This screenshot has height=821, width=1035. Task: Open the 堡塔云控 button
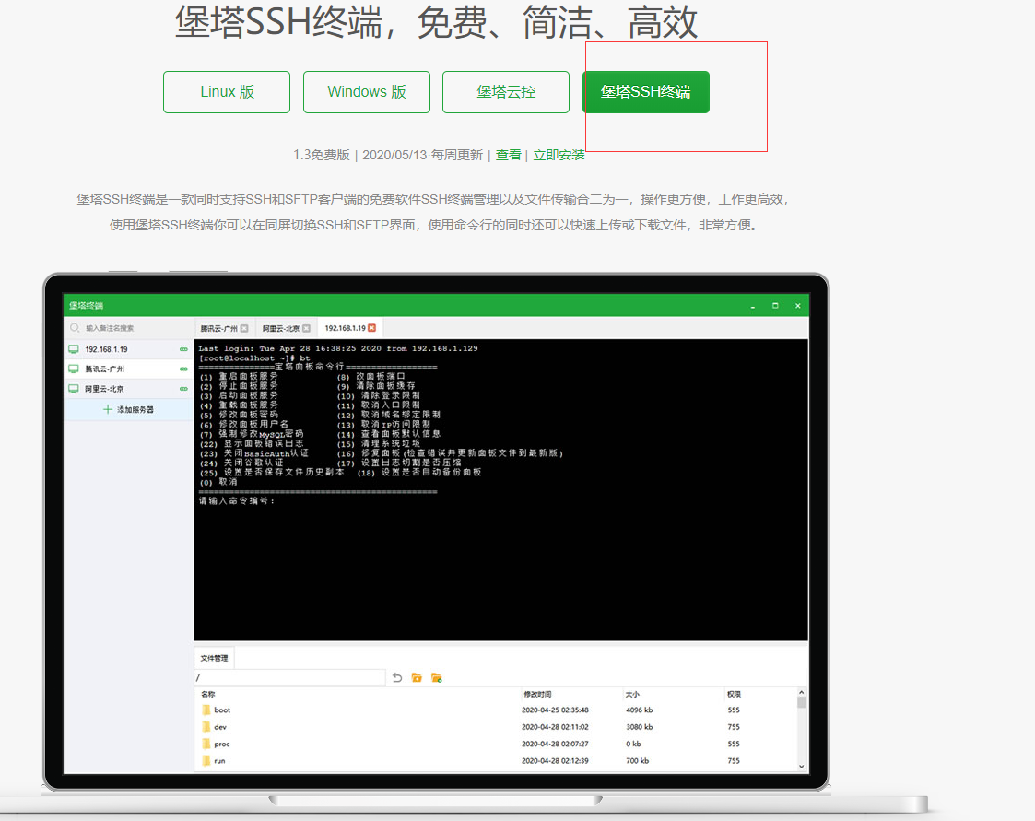point(506,92)
